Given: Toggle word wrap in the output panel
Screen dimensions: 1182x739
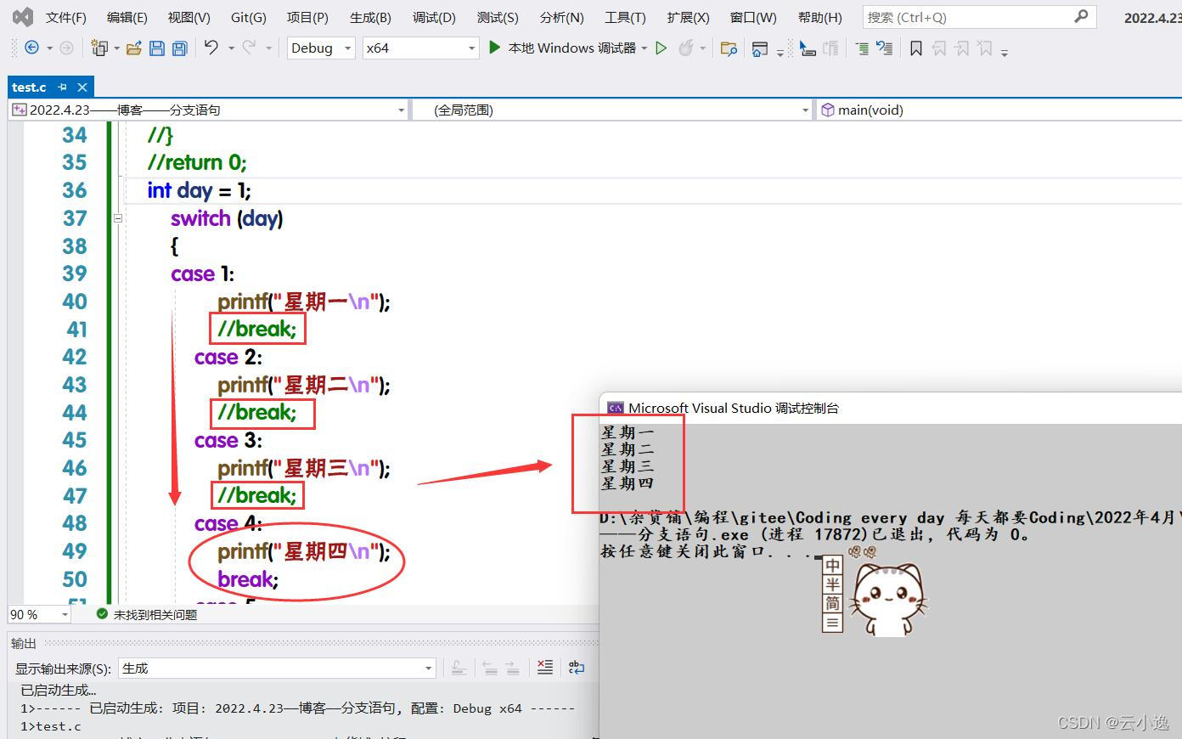Looking at the screenshot, I should coord(577,668).
